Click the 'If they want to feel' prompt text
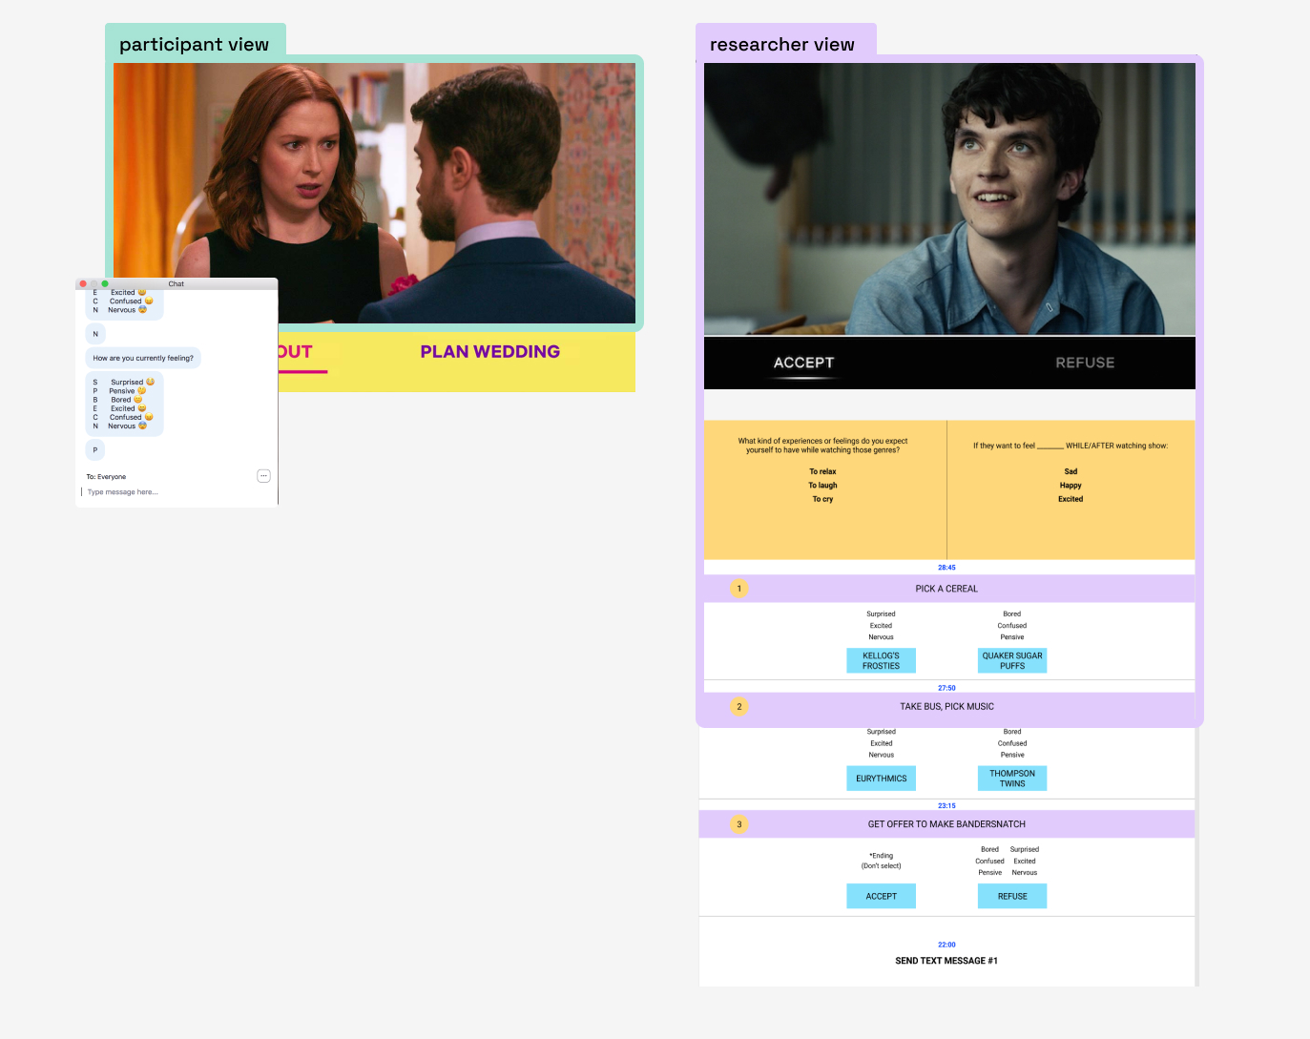1310x1039 pixels. 1071,446
